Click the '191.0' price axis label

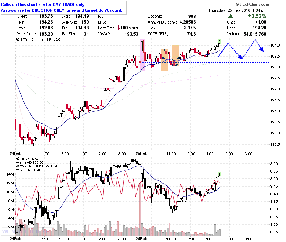pyautogui.click(x=275, y=111)
